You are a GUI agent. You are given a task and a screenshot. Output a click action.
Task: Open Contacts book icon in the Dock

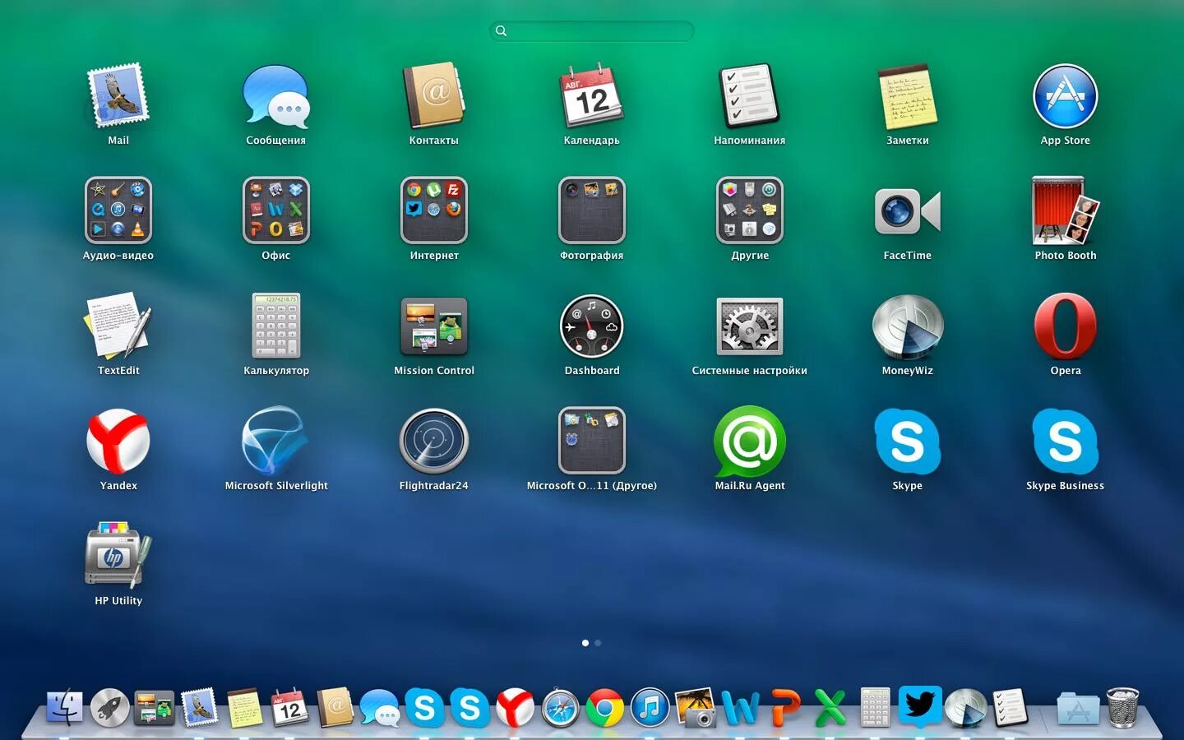point(335,707)
